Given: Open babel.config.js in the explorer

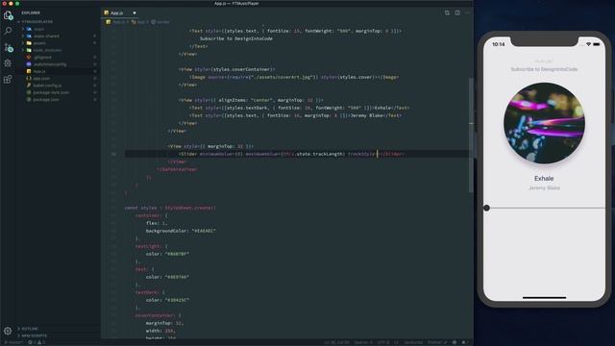Looking at the screenshot, I should (x=47, y=86).
